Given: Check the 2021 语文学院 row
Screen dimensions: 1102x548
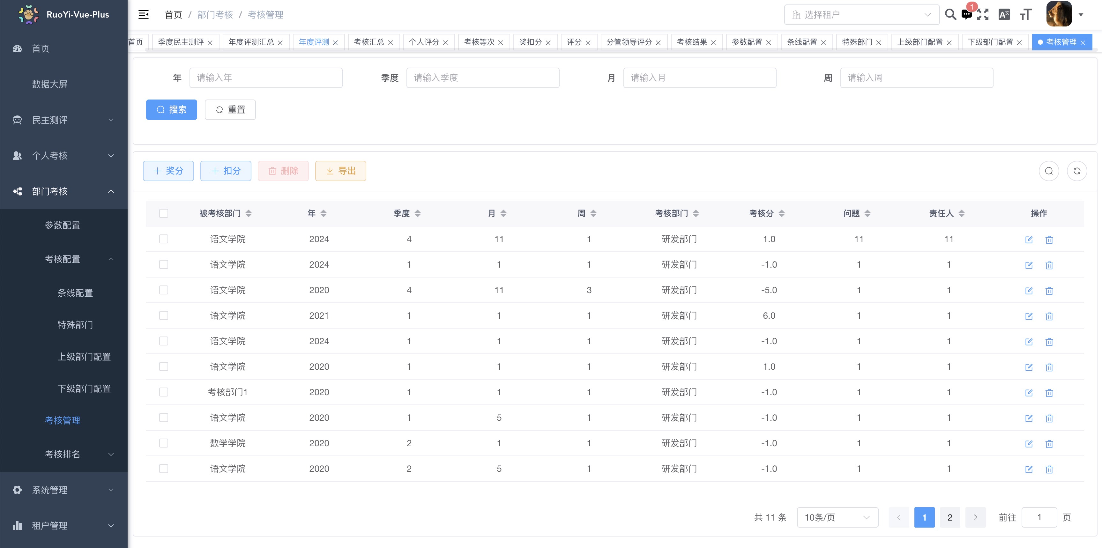Looking at the screenshot, I should click(x=163, y=315).
